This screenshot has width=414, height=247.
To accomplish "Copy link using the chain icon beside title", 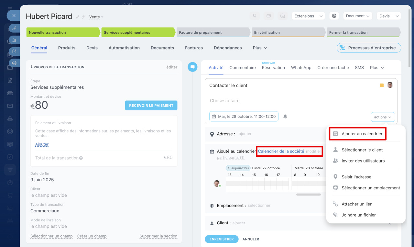I will click(83, 17).
